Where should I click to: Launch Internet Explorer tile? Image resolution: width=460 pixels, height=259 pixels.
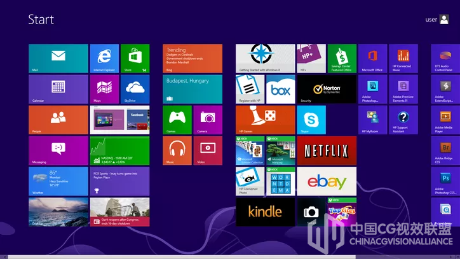(x=104, y=59)
